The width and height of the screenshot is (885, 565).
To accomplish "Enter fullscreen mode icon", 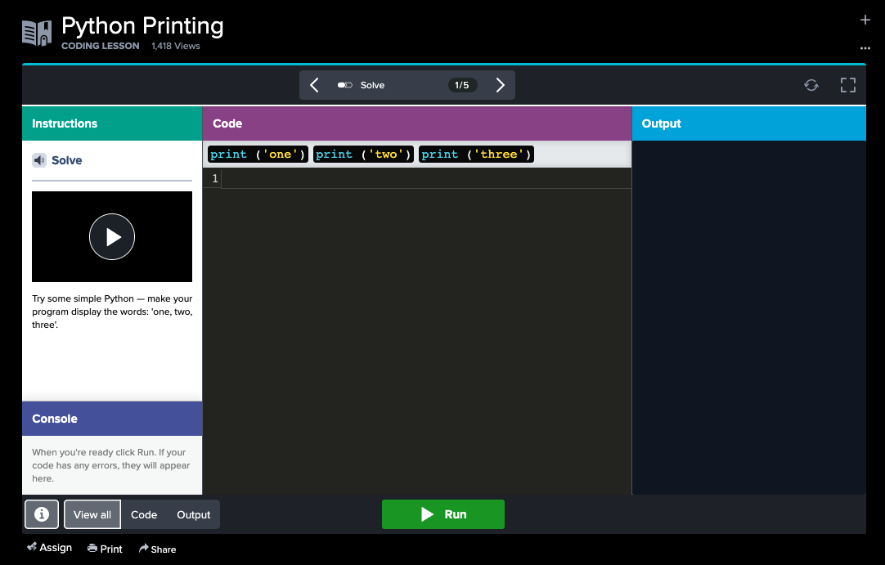I will click(x=847, y=85).
